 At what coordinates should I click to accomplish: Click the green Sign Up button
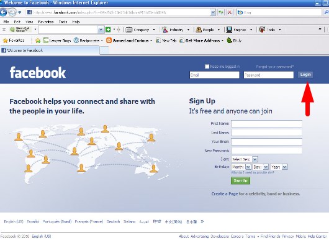click(x=240, y=180)
